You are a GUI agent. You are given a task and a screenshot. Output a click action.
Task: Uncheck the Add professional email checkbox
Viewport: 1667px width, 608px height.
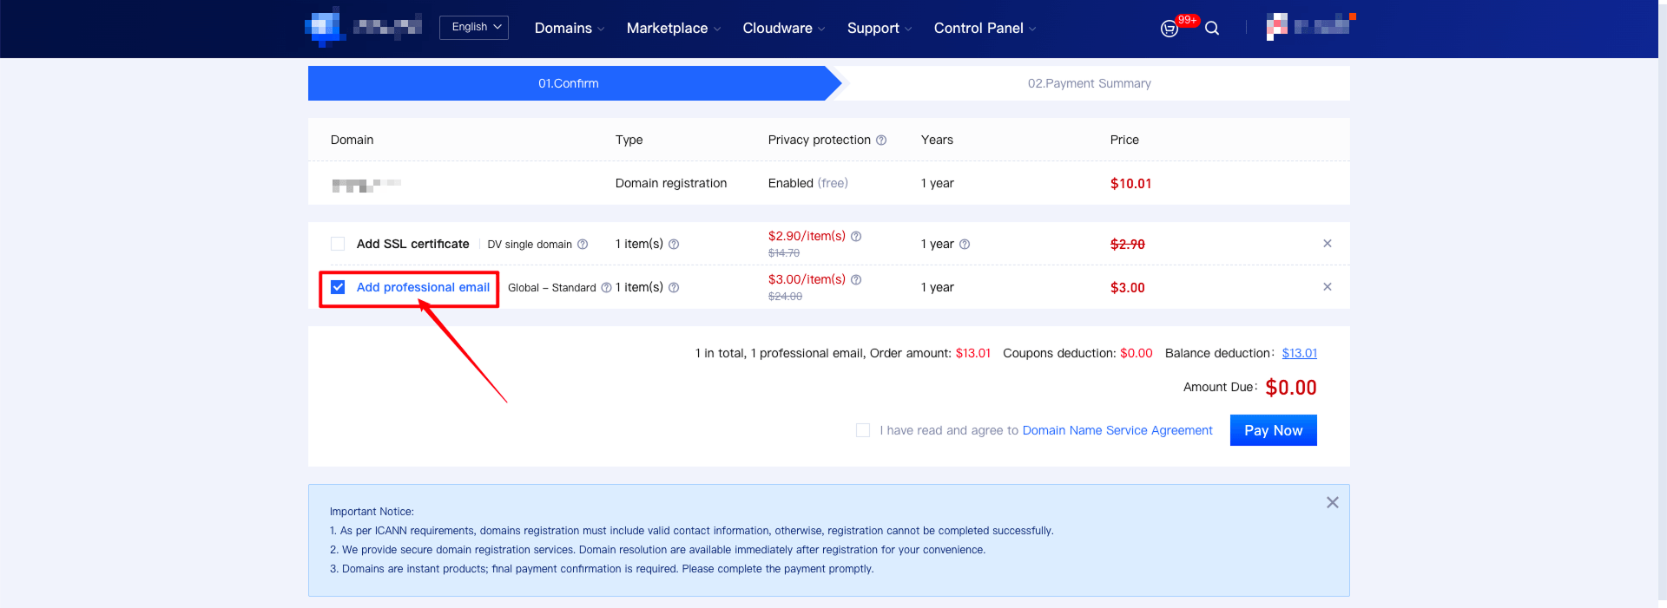pyautogui.click(x=338, y=288)
